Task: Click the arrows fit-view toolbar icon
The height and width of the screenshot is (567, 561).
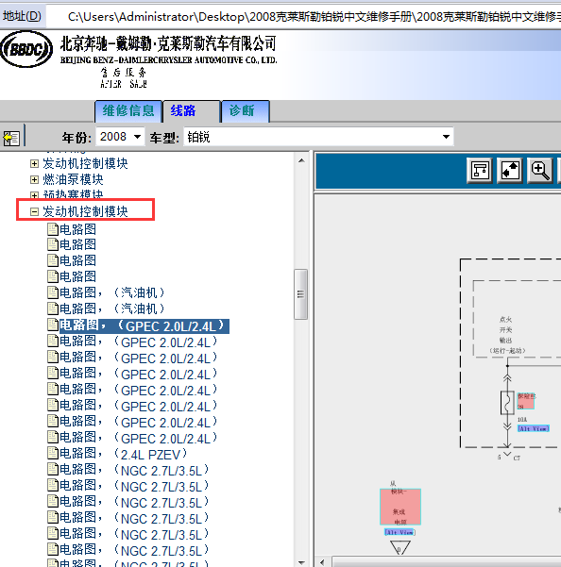Action: (x=510, y=171)
